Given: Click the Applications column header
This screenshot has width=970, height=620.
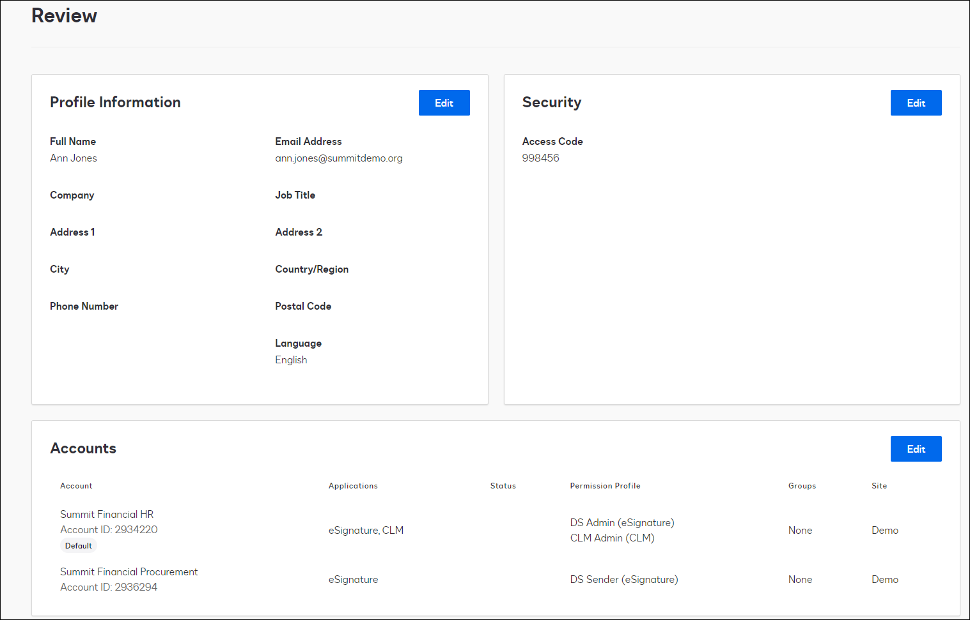Looking at the screenshot, I should click(x=353, y=486).
